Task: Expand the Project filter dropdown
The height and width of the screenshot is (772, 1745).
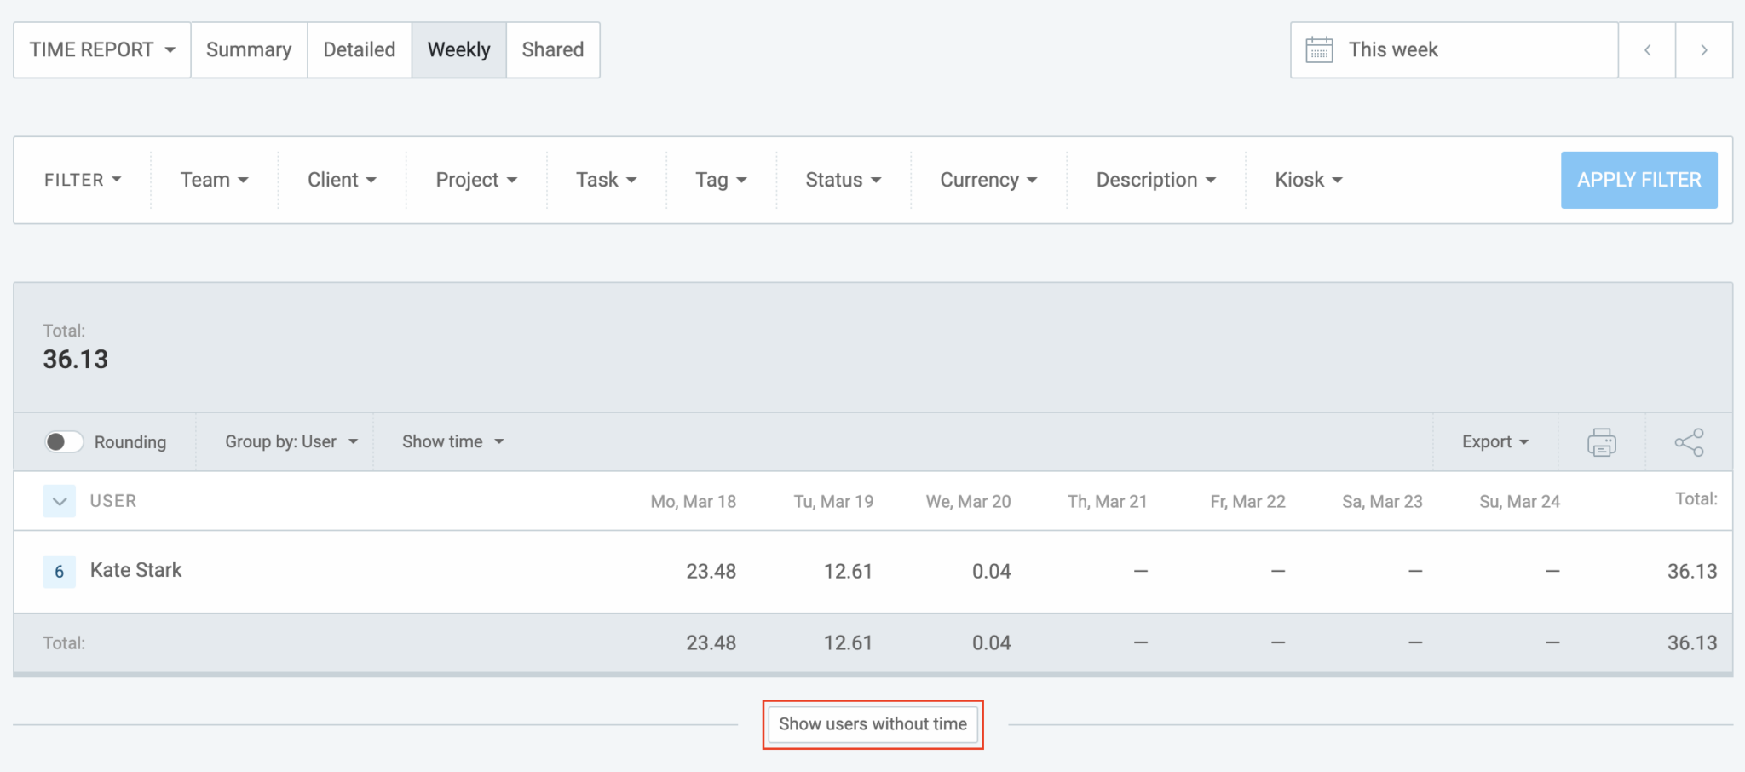Action: tap(476, 181)
